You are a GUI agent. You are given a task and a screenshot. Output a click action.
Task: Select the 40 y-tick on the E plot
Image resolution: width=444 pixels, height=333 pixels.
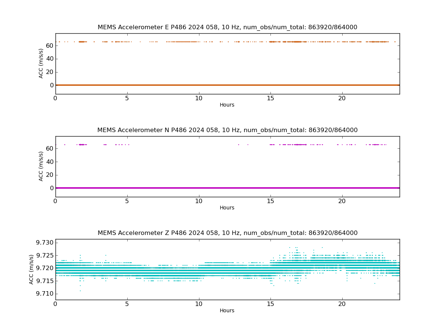click(x=49, y=59)
